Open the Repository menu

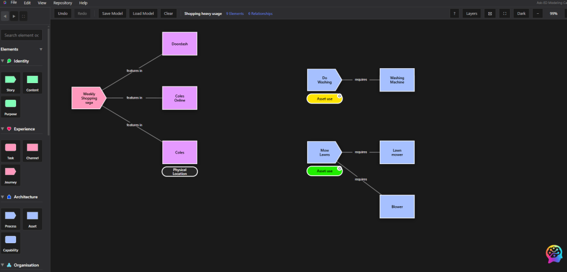click(63, 3)
